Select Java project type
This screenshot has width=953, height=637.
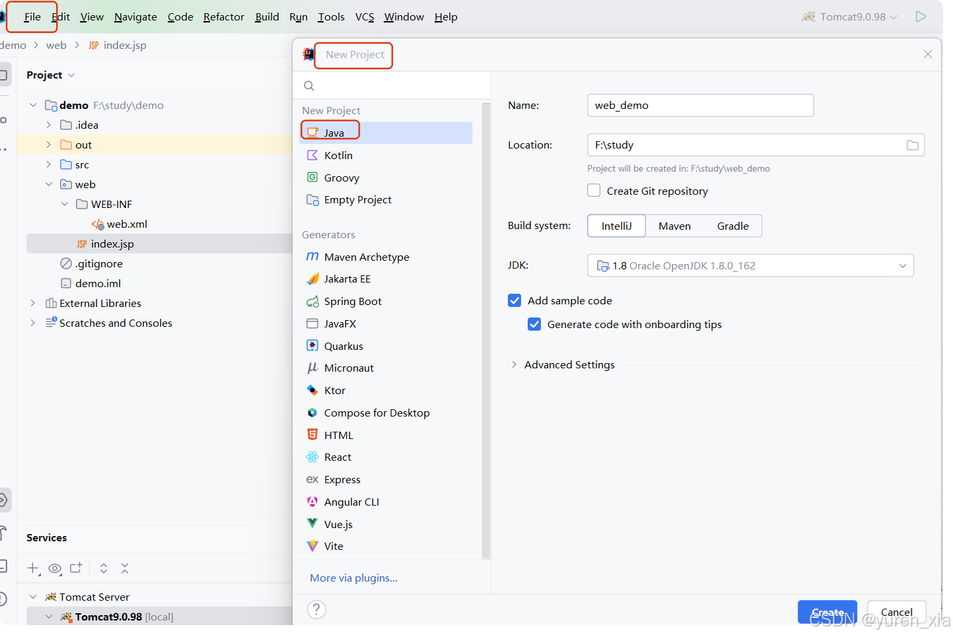(x=386, y=133)
